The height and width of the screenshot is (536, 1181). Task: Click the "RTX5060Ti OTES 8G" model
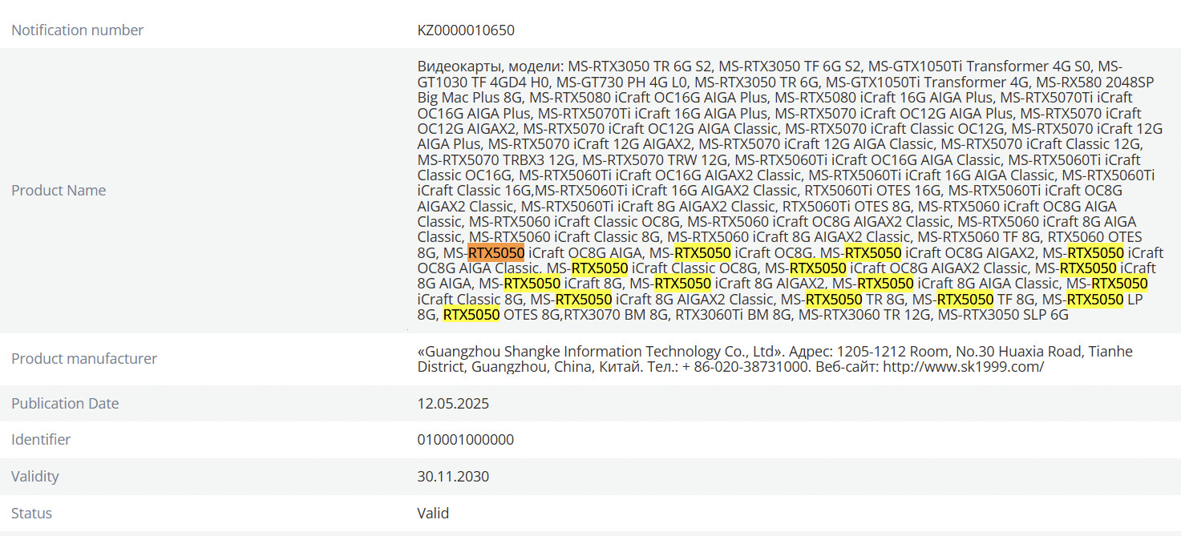(x=847, y=206)
